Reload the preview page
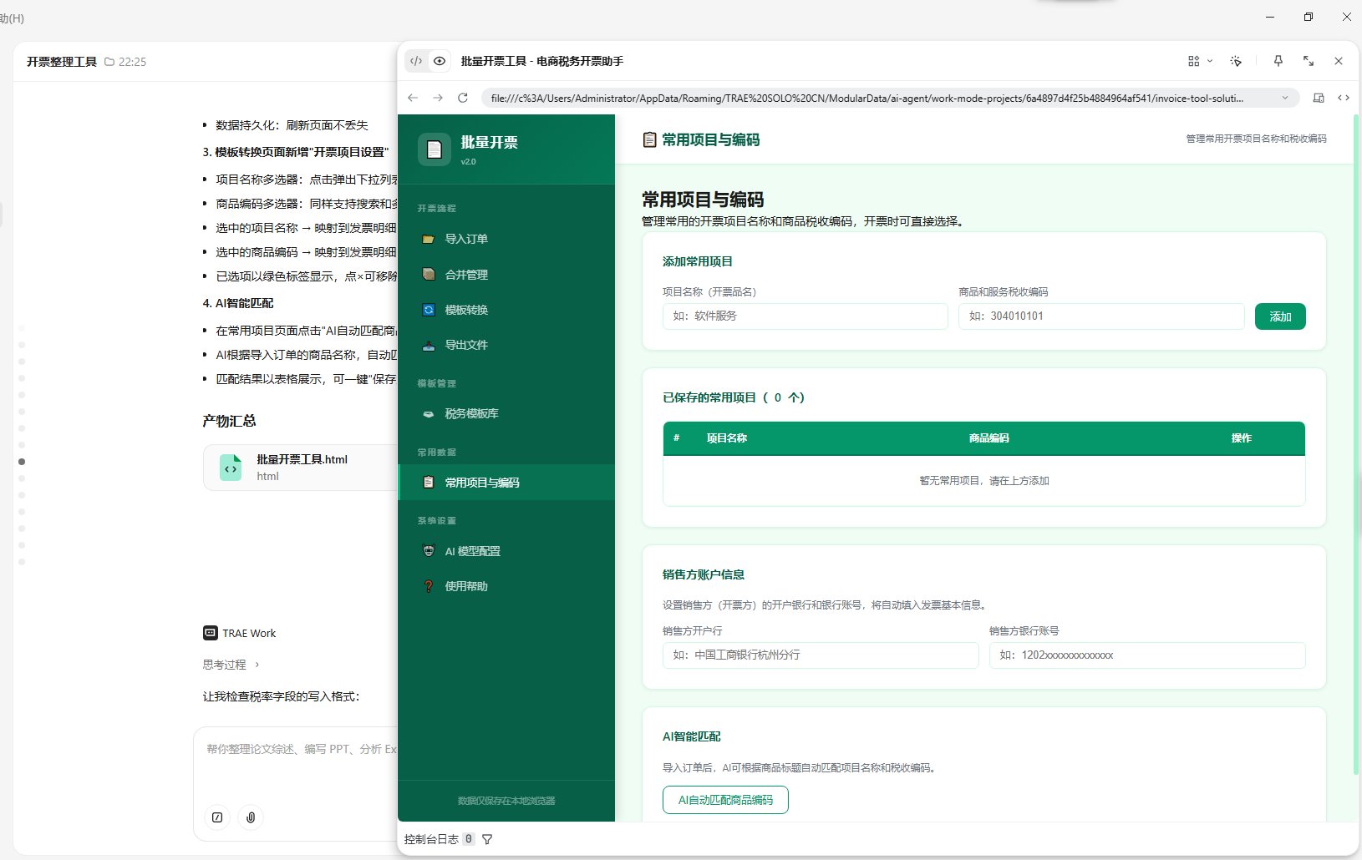The image size is (1362, 860). point(463,98)
